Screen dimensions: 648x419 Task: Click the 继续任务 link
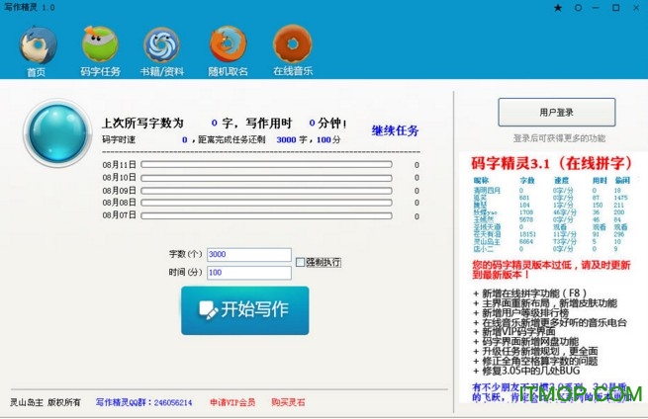[395, 130]
